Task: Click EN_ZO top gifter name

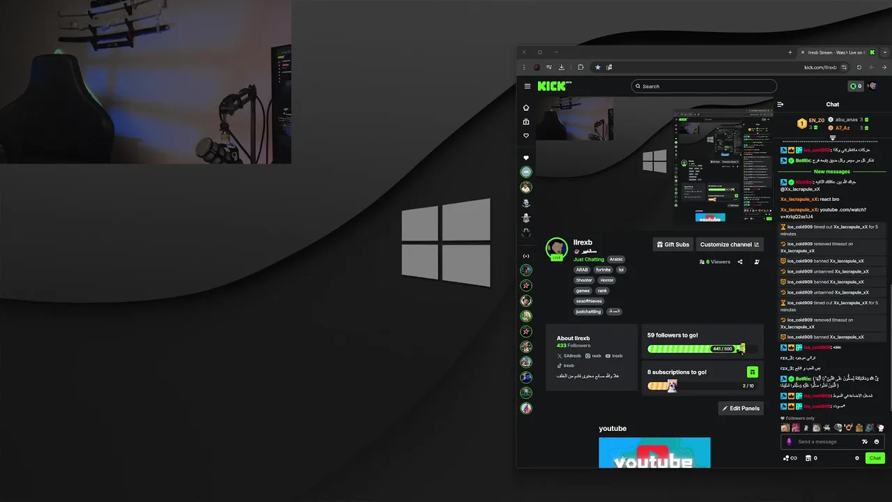Action: click(x=817, y=120)
